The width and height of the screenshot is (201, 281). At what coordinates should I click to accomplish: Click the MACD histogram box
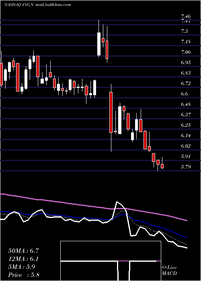click(x=111, y=261)
